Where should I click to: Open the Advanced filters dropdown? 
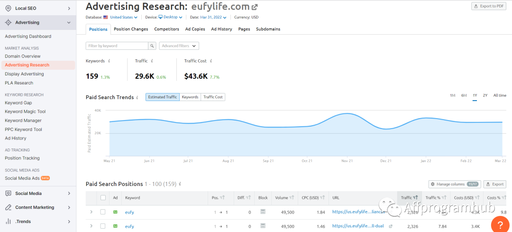179,46
